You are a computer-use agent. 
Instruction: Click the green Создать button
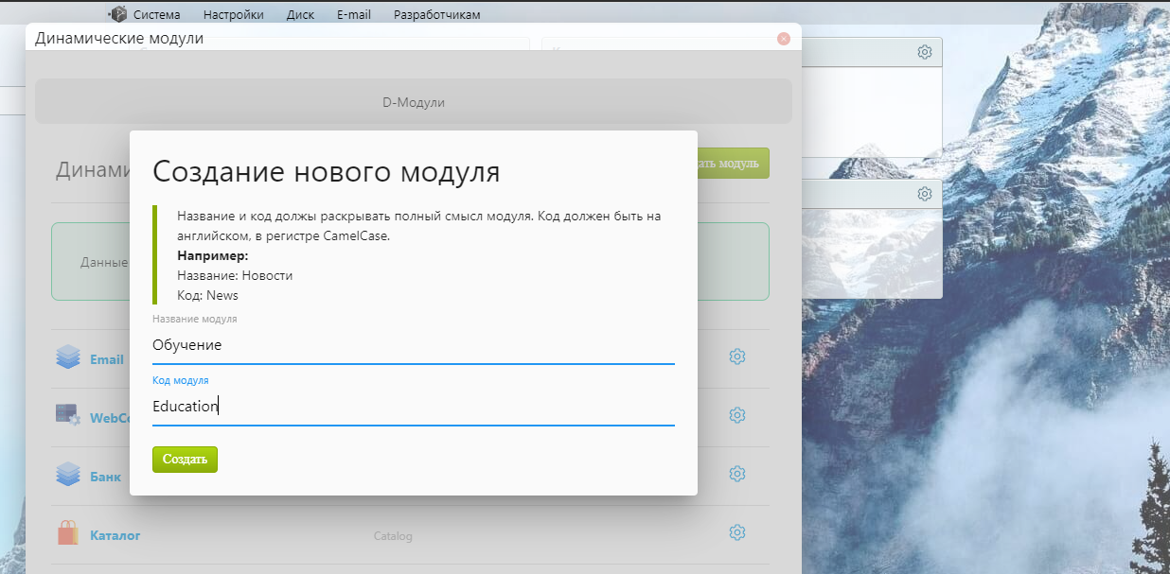[x=185, y=460]
